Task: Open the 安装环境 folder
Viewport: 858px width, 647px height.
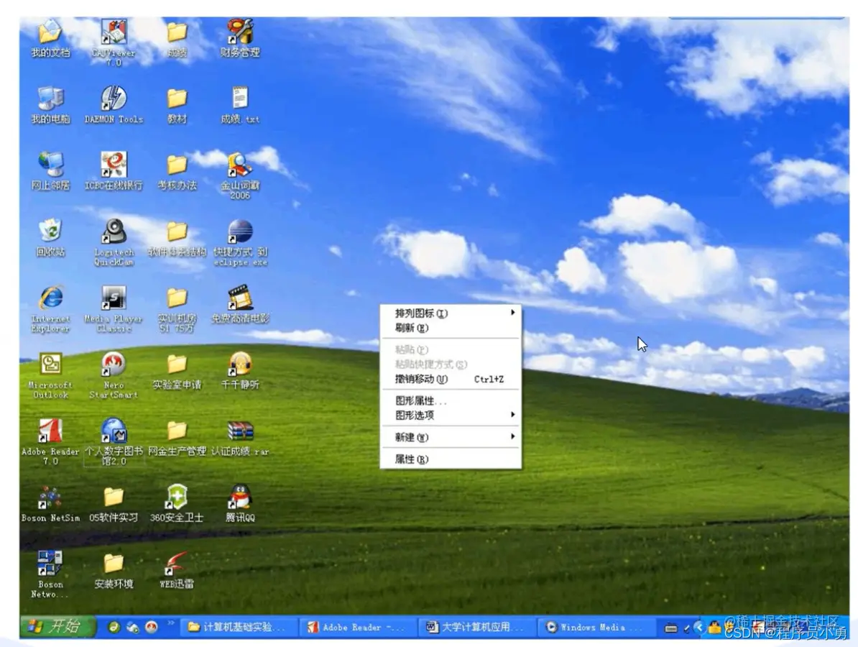Action: [114, 570]
